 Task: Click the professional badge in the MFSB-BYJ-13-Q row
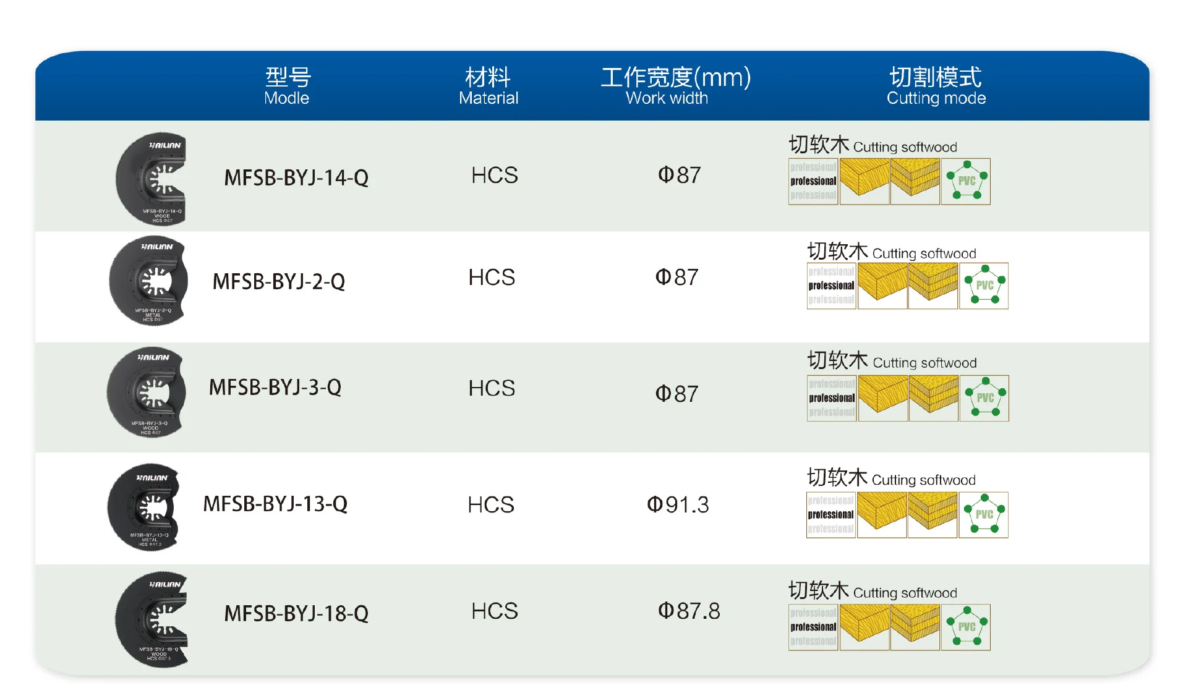point(831,515)
